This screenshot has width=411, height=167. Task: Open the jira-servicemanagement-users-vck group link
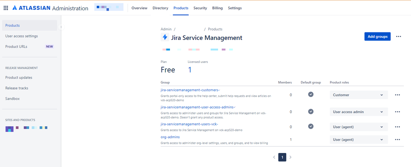click(x=189, y=124)
